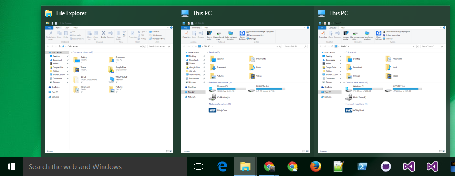Select the highlighted This PC window preview
The image size is (455, 176).
tap(382, 89)
